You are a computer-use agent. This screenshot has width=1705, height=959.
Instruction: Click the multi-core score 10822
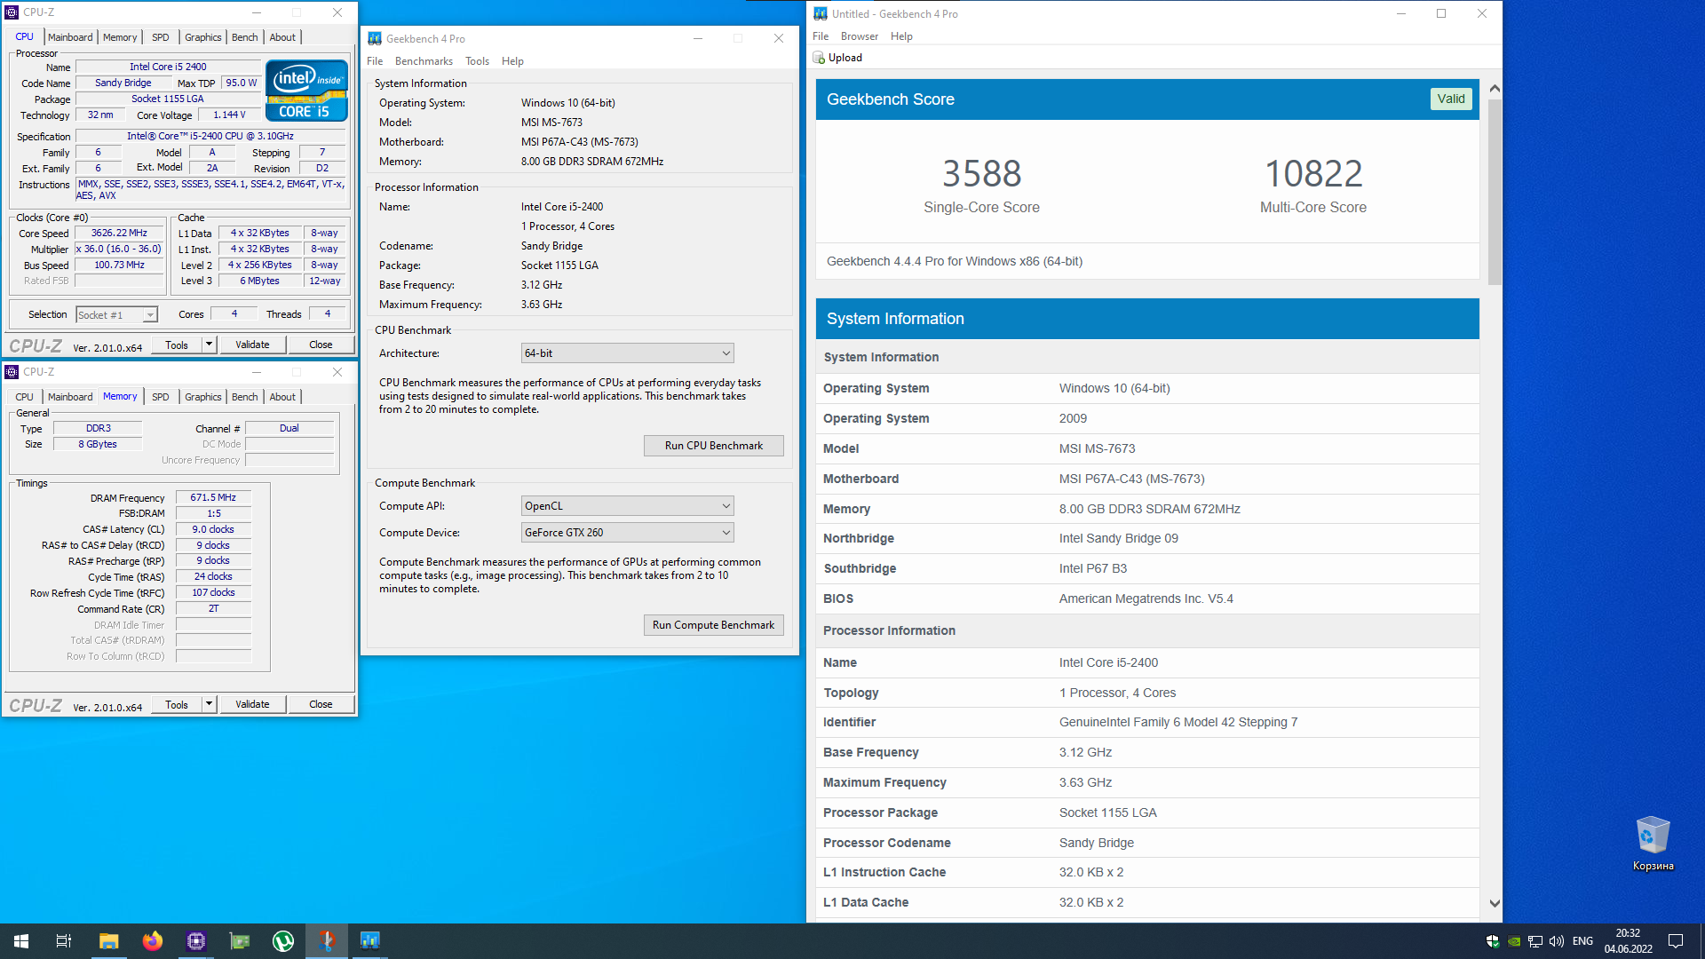[1312, 173]
